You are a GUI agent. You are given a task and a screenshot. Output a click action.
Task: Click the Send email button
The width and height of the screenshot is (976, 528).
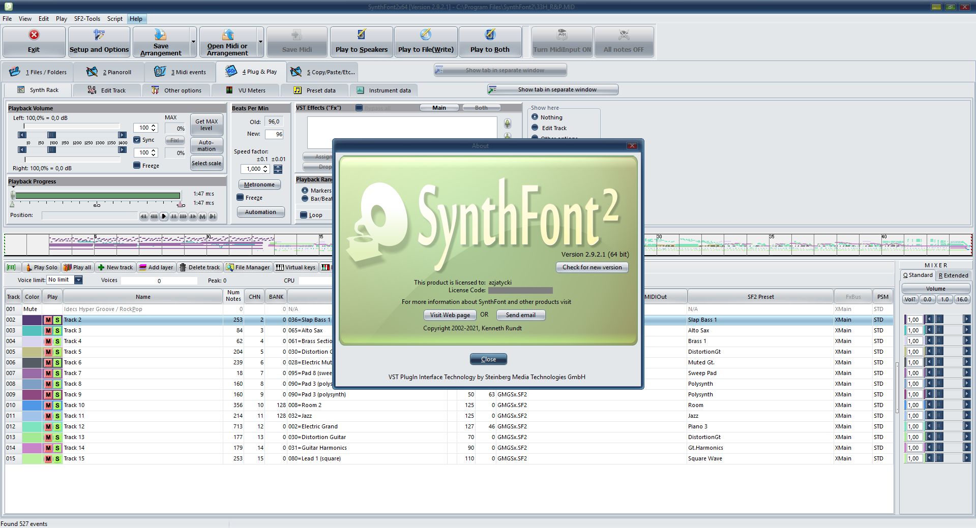(521, 315)
